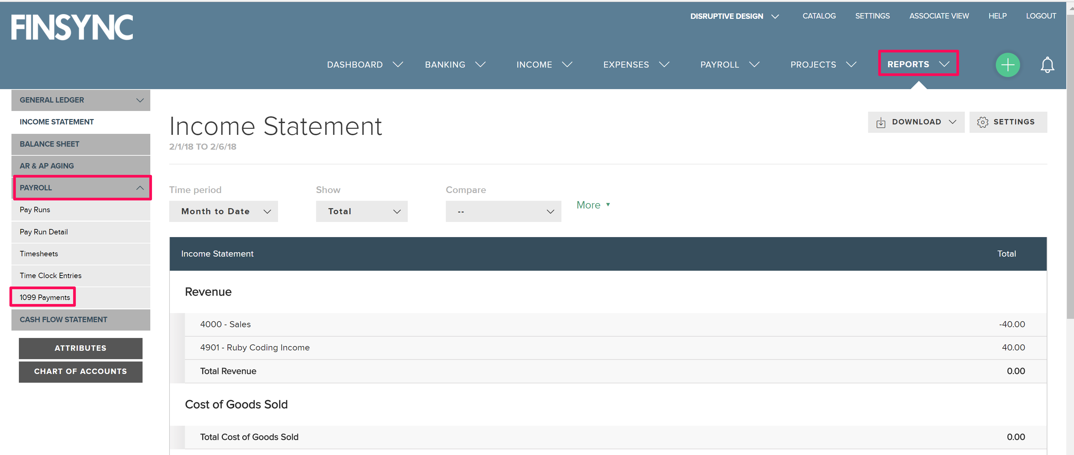Open Pay Run Detail report
The height and width of the screenshot is (455, 1074).
click(81, 232)
